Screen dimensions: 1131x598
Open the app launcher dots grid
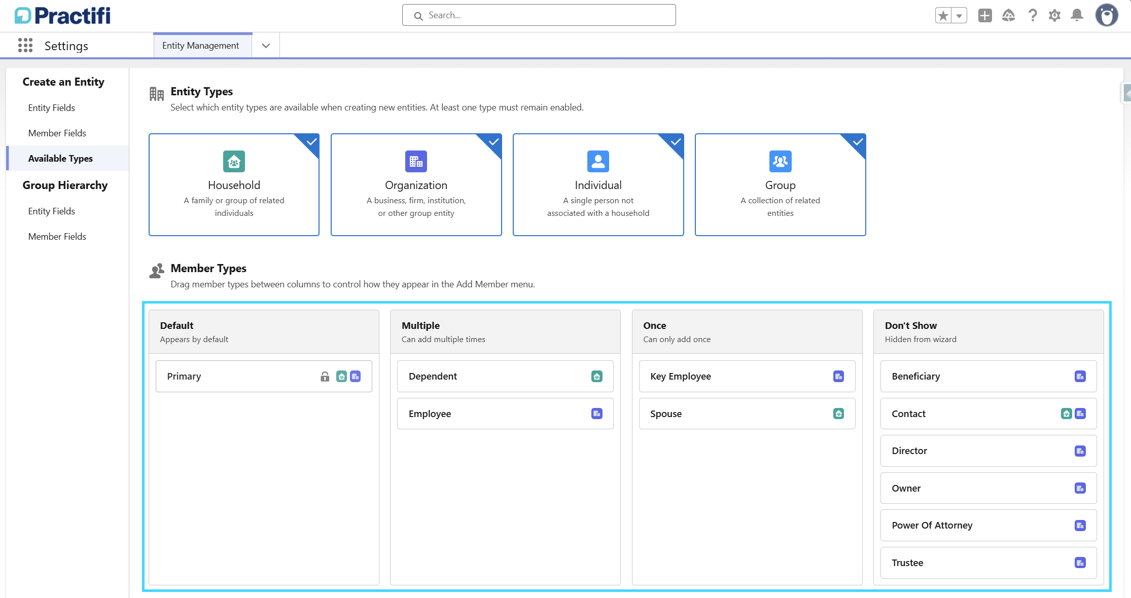[x=25, y=46]
